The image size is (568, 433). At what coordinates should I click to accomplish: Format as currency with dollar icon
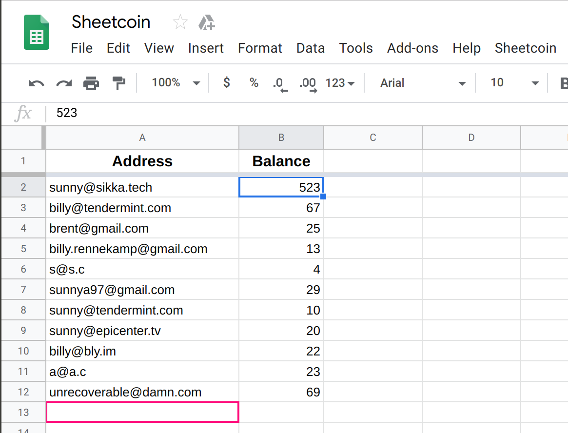(227, 82)
